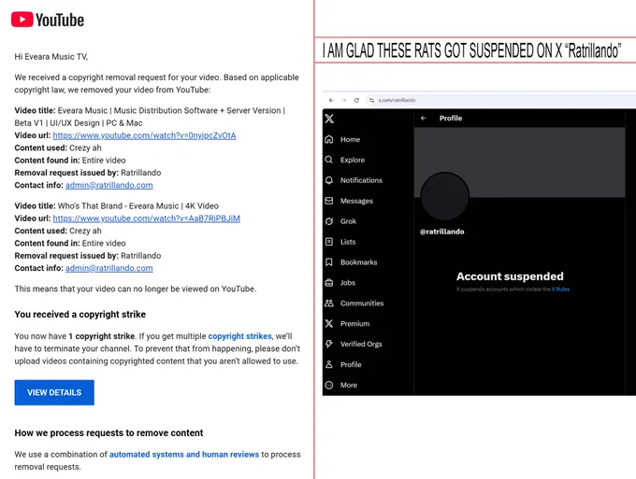This screenshot has width=636, height=479.
Task: Click the gray profile banner image
Action: coord(520,162)
